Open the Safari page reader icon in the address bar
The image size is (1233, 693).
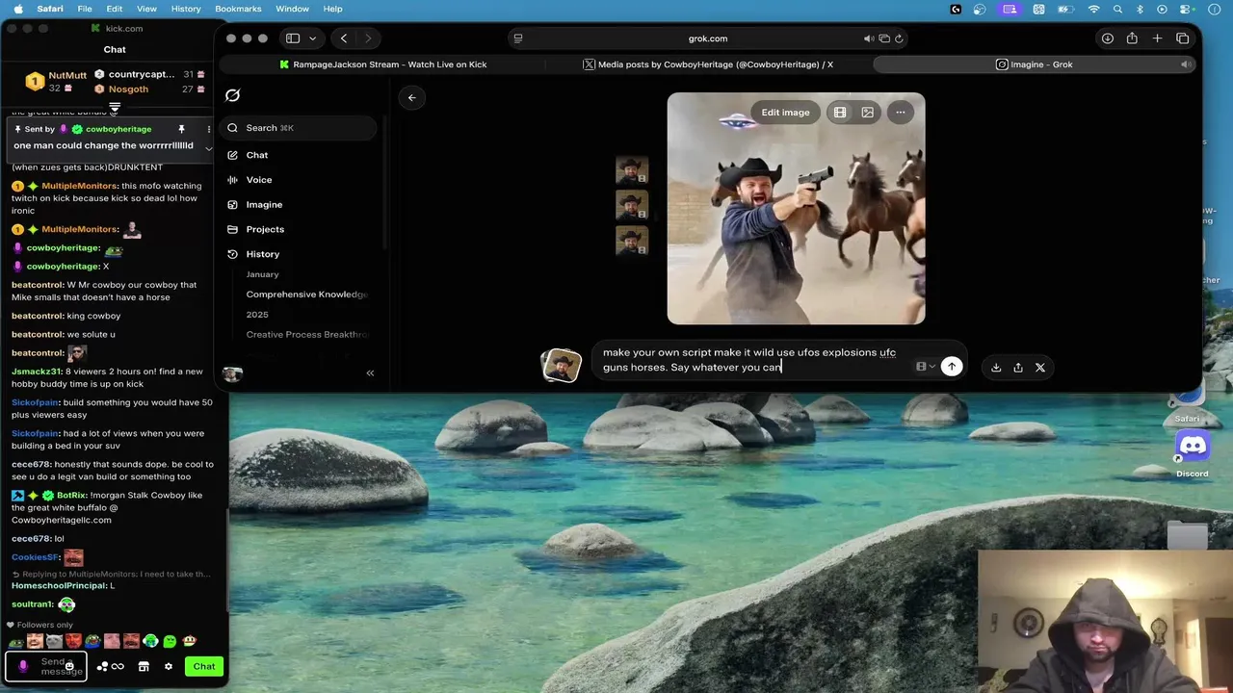pos(518,38)
